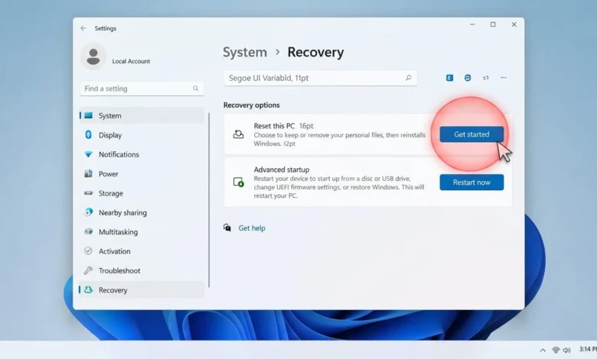This screenshot has width=597, height=359.
Task: Click the Reset this PC cloud icon
Action: (238, 134)
